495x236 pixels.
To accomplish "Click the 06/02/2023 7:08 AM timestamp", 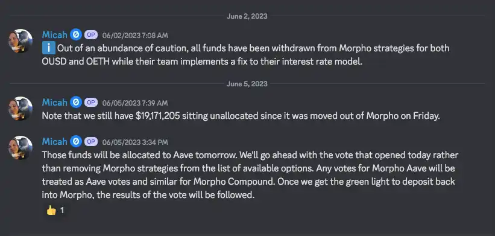I will (x=135, y=36).
